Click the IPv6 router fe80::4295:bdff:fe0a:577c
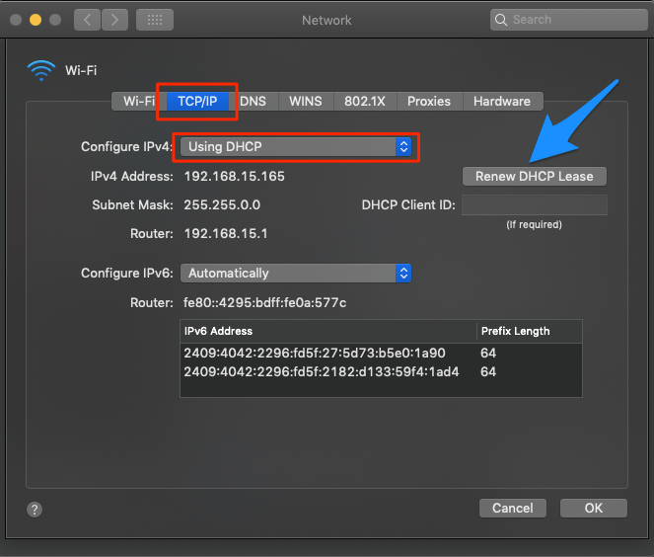Image resolution: width=654 pixels, height=557 pixels. 264,303
